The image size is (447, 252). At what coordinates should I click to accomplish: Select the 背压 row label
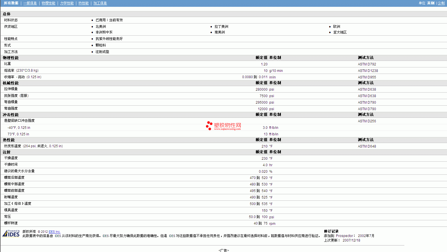7,217
